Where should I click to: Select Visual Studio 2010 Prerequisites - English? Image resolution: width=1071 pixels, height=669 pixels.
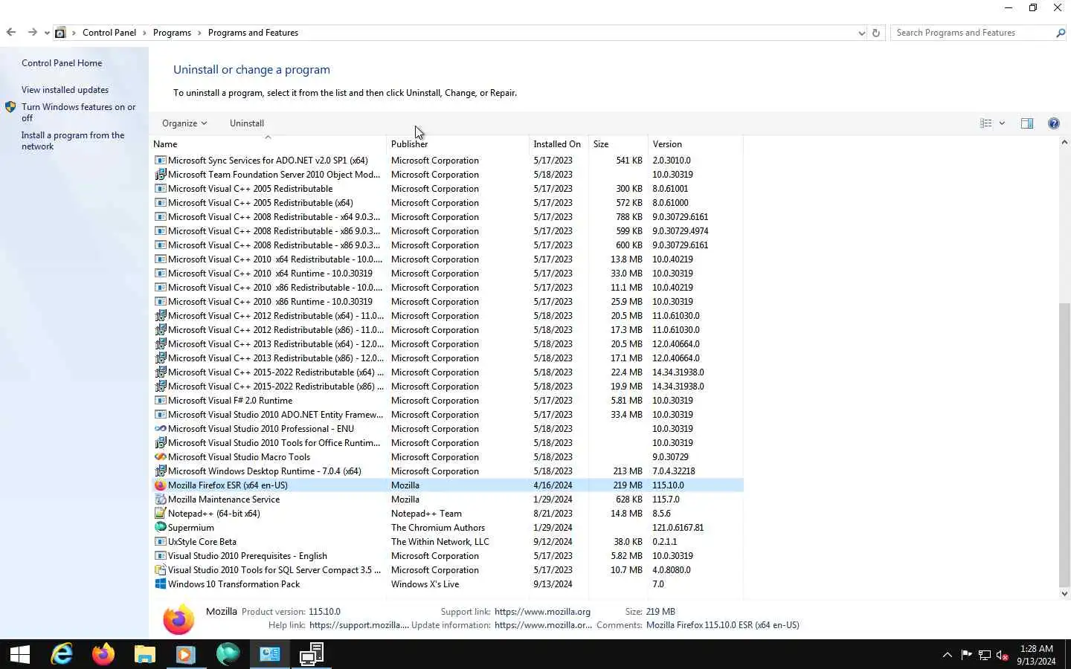coord(447,556)
